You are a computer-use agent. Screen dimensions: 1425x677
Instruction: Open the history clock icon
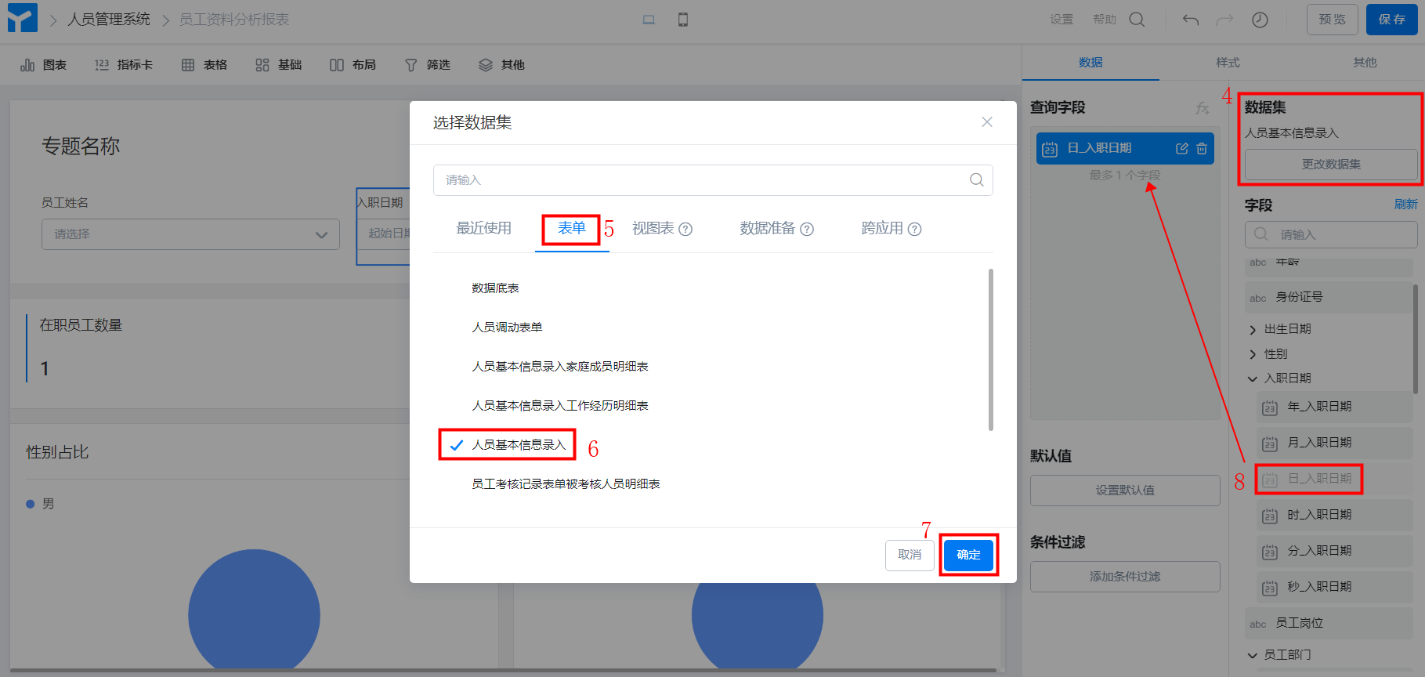1260,20
